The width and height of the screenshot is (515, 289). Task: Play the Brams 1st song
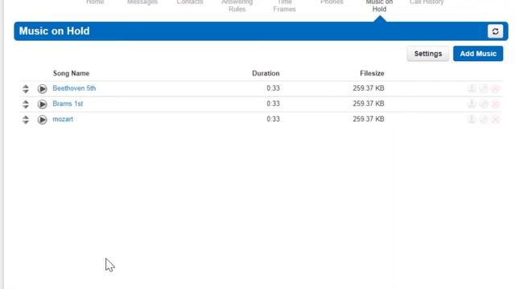click(x=42, y=104)
